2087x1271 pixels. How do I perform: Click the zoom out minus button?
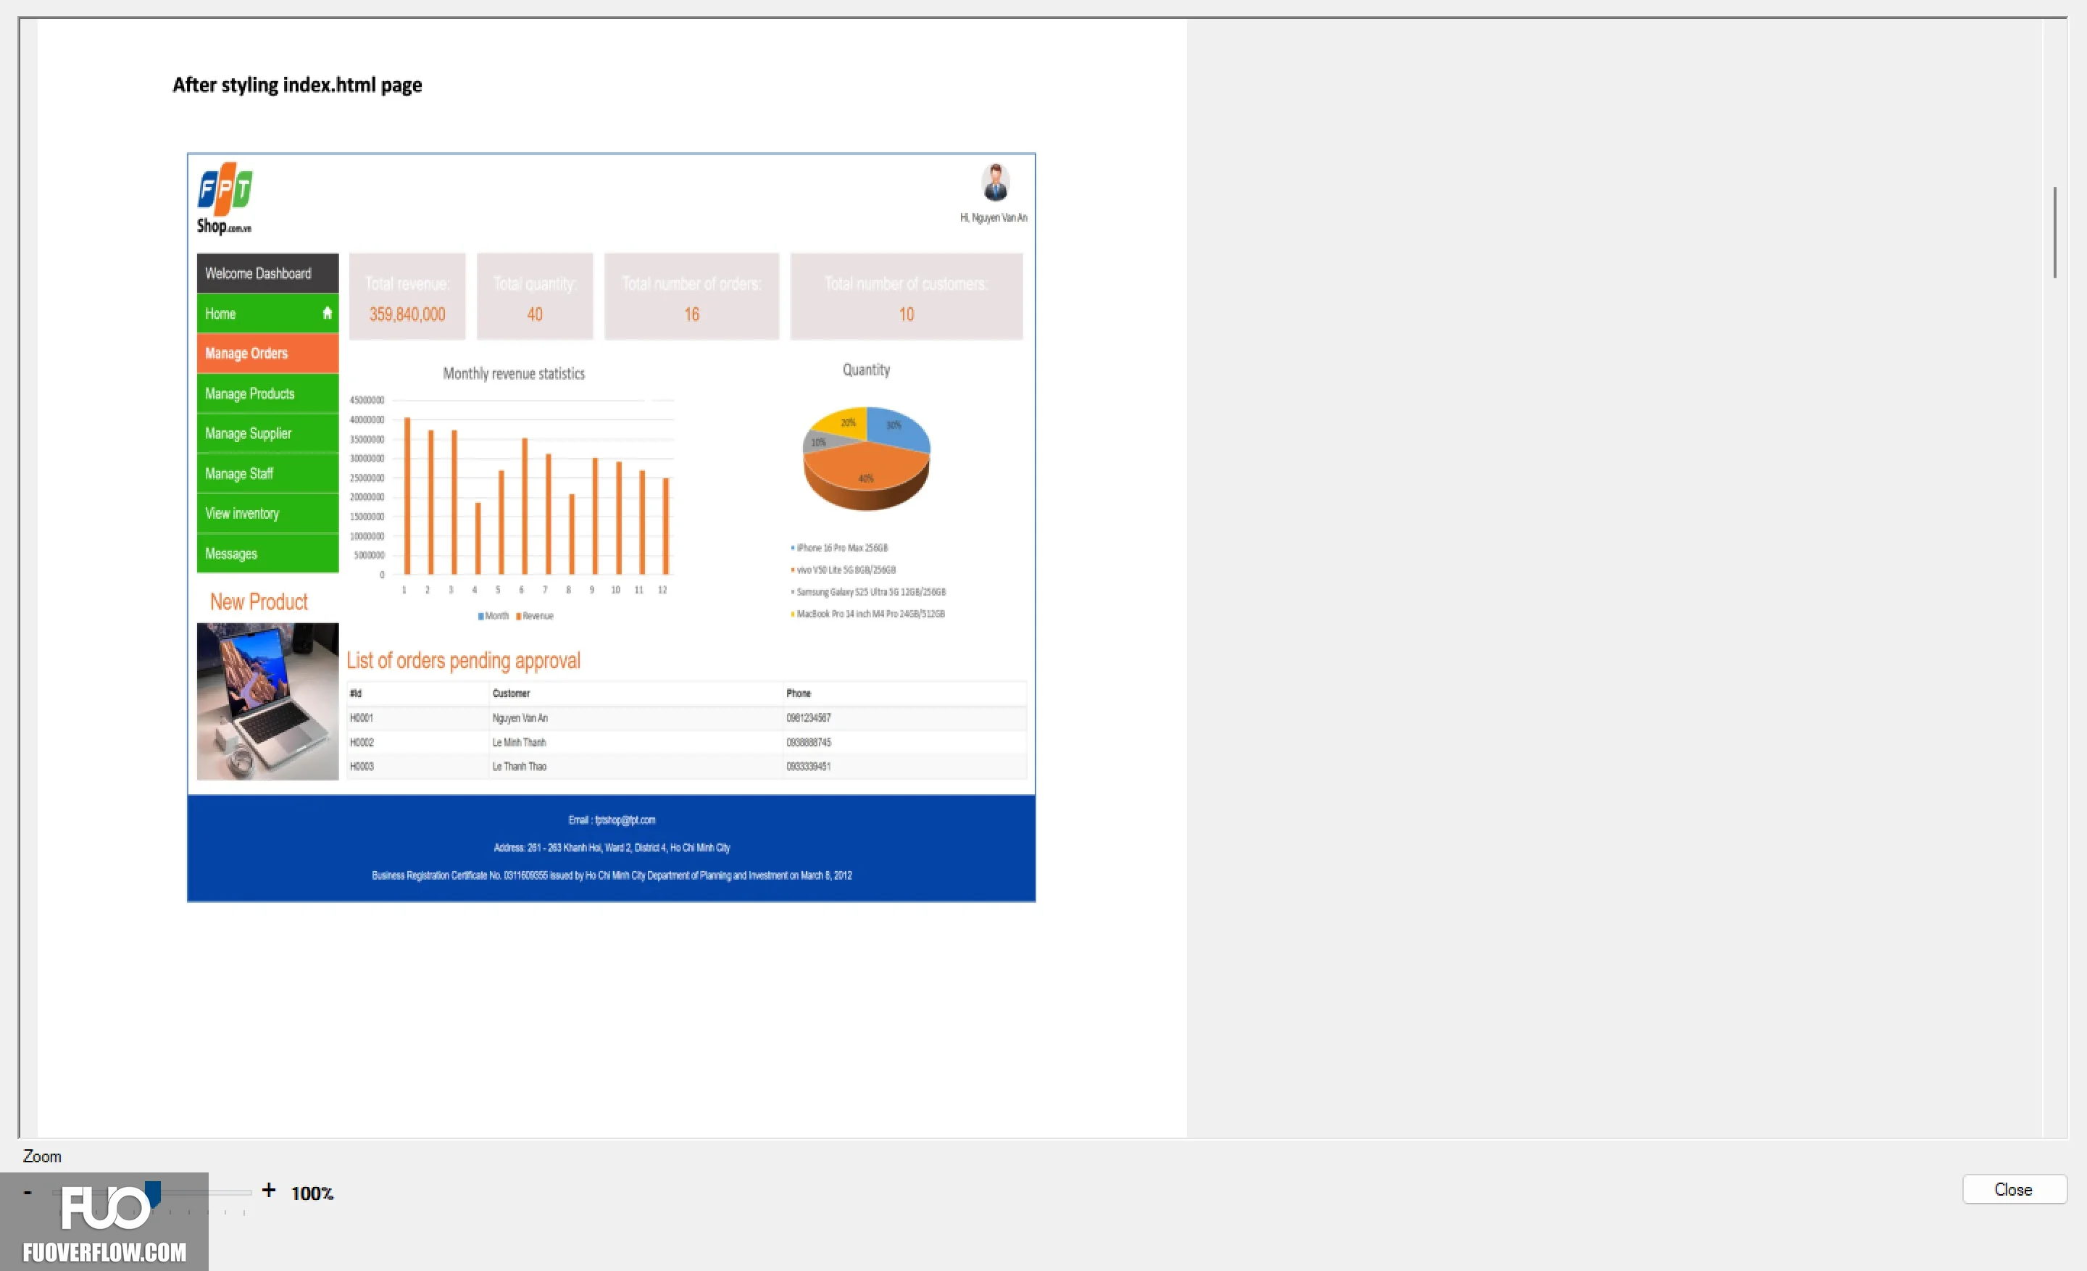(27, 1192)
